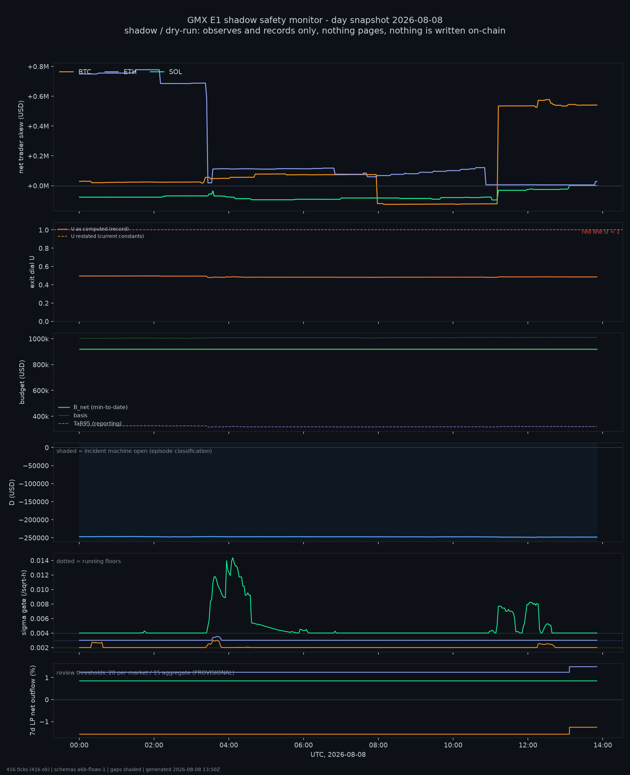Viewport: 630px width, 775px height.
Task: Click legend entry 'TaR95 (reporting)'
Action: click(x=97, y=423)
